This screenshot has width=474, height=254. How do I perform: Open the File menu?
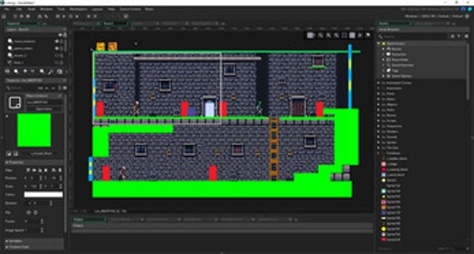pos(7,9)
